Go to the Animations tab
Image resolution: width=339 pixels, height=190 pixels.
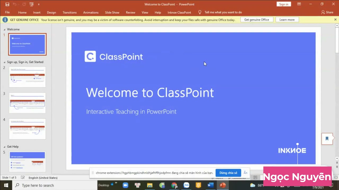91,12
